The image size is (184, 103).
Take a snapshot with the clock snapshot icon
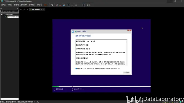pyautogui.click(x=57, y=5)
